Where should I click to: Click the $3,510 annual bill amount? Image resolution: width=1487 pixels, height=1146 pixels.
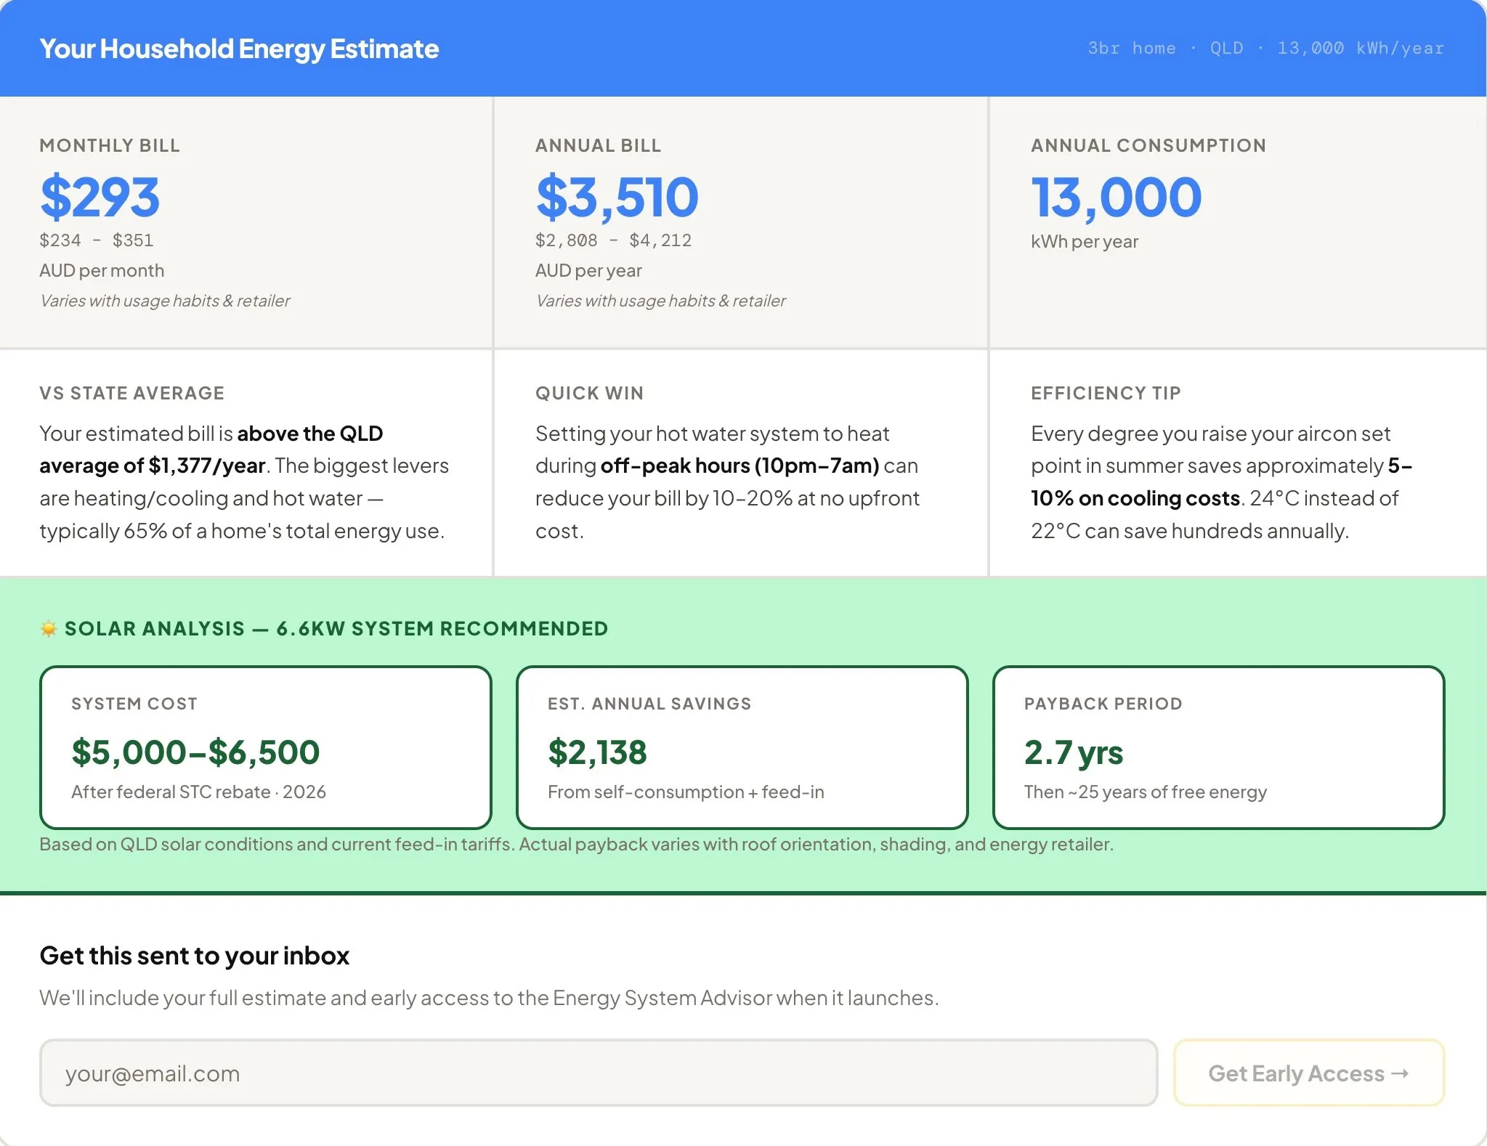(x=617, y=197)
